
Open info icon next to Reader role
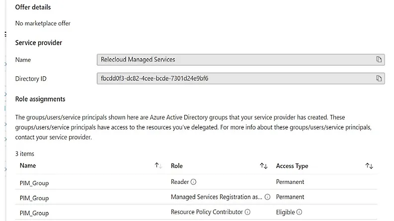pyautogui.click(x=194, y=182)
